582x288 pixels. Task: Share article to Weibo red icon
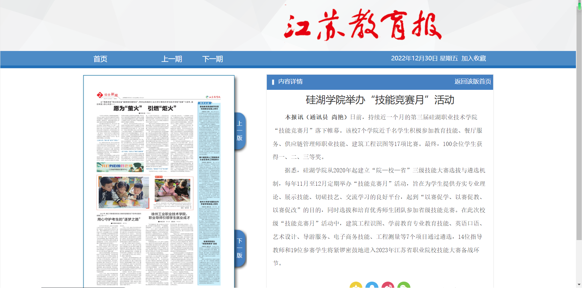388,286
